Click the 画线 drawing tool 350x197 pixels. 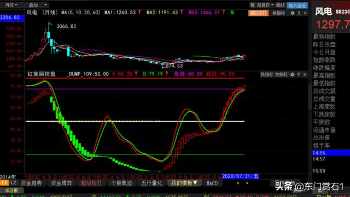pyautogui.click(x=280, y=5)
